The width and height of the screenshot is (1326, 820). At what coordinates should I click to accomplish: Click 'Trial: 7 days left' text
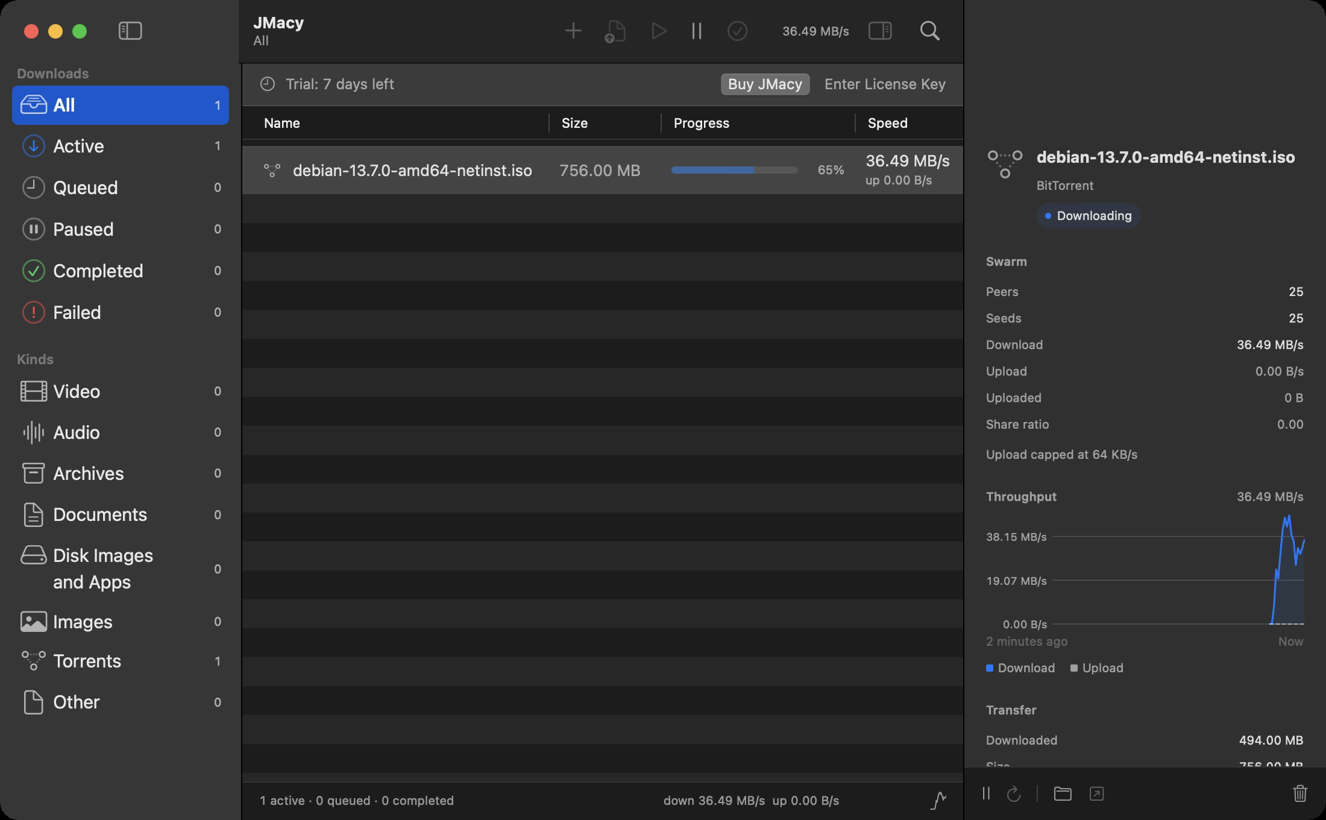(x=339, y=84)
